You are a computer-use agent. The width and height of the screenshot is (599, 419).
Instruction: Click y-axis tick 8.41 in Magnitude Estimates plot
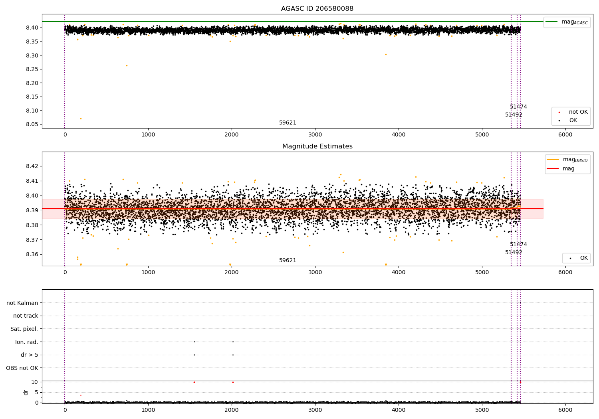(32, 181)
